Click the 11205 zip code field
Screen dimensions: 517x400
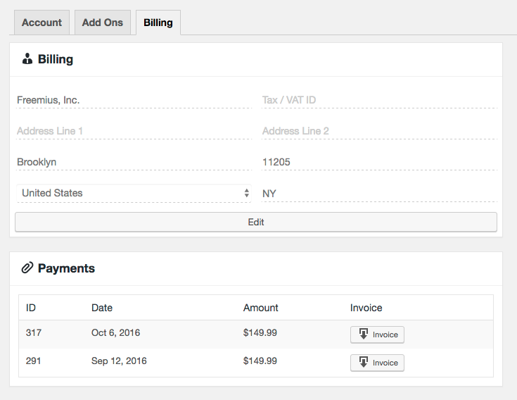pos(378,162)
